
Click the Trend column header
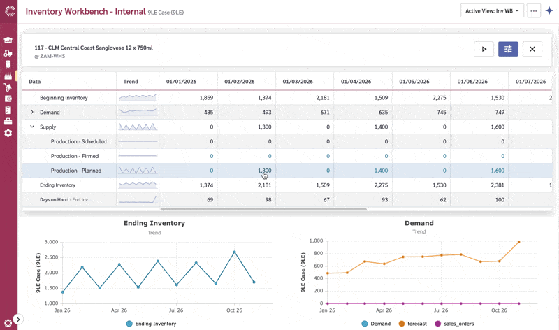point(131,81)
